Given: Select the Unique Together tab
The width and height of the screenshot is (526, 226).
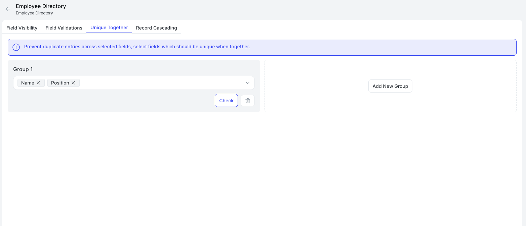Looking at the screenshot, I should 109,28.
